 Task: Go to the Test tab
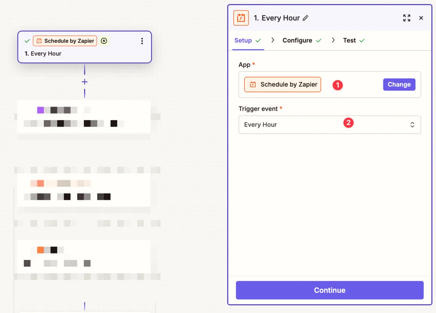tap(349, 40)
